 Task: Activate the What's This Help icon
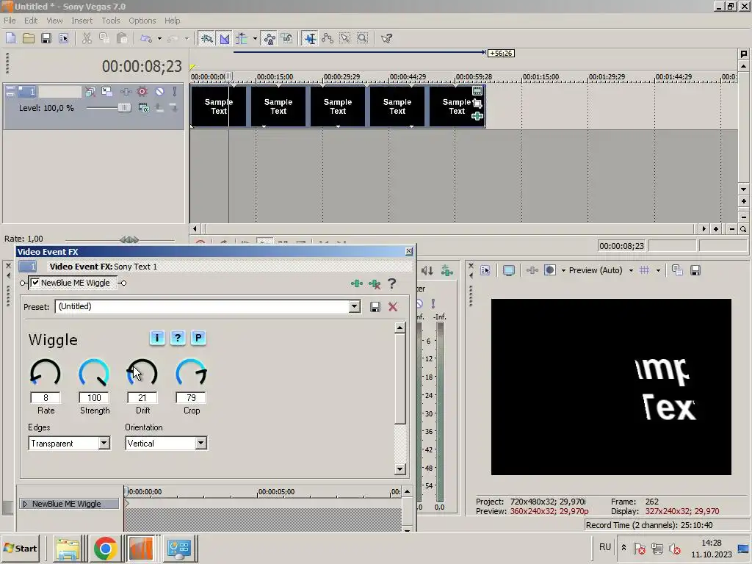(386, 38)
